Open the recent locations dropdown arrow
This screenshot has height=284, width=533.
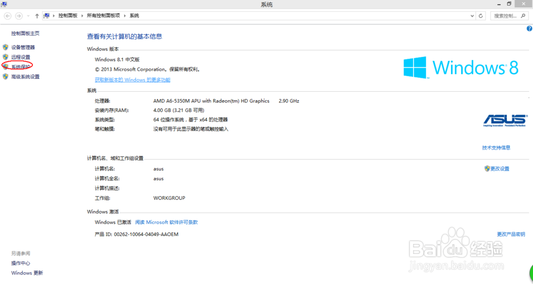[x=28, y=16]
